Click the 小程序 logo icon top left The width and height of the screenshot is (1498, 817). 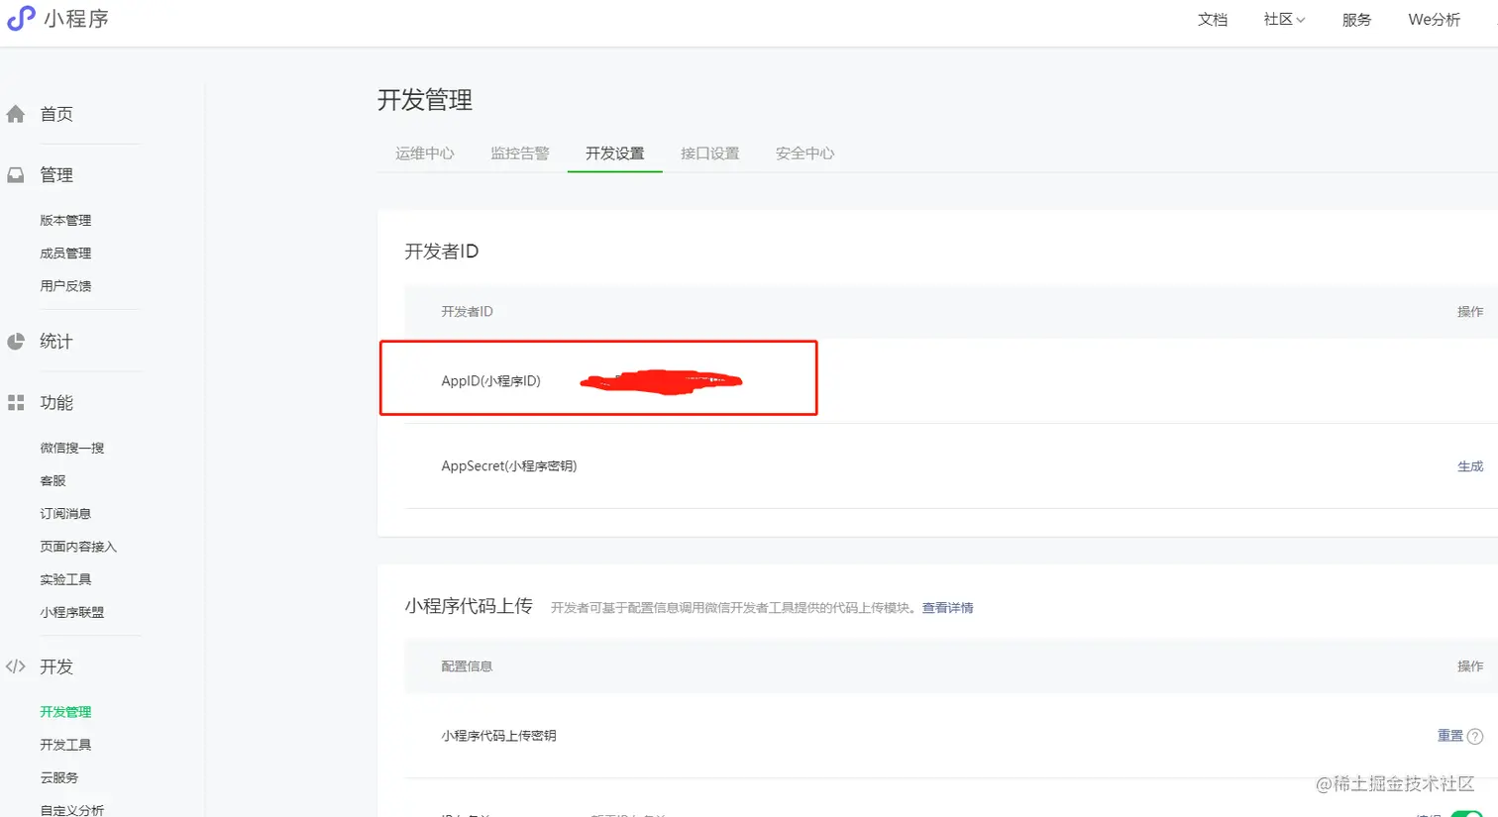20,19
